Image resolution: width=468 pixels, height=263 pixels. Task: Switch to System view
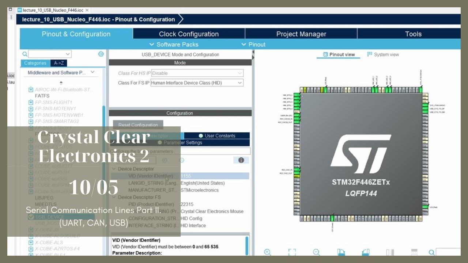(x=383, y=54)
